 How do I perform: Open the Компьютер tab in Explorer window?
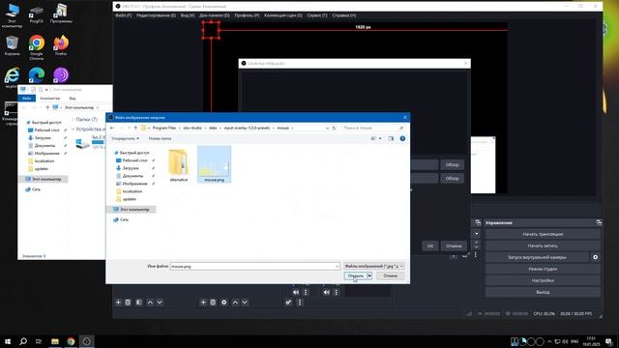point(50,99)
